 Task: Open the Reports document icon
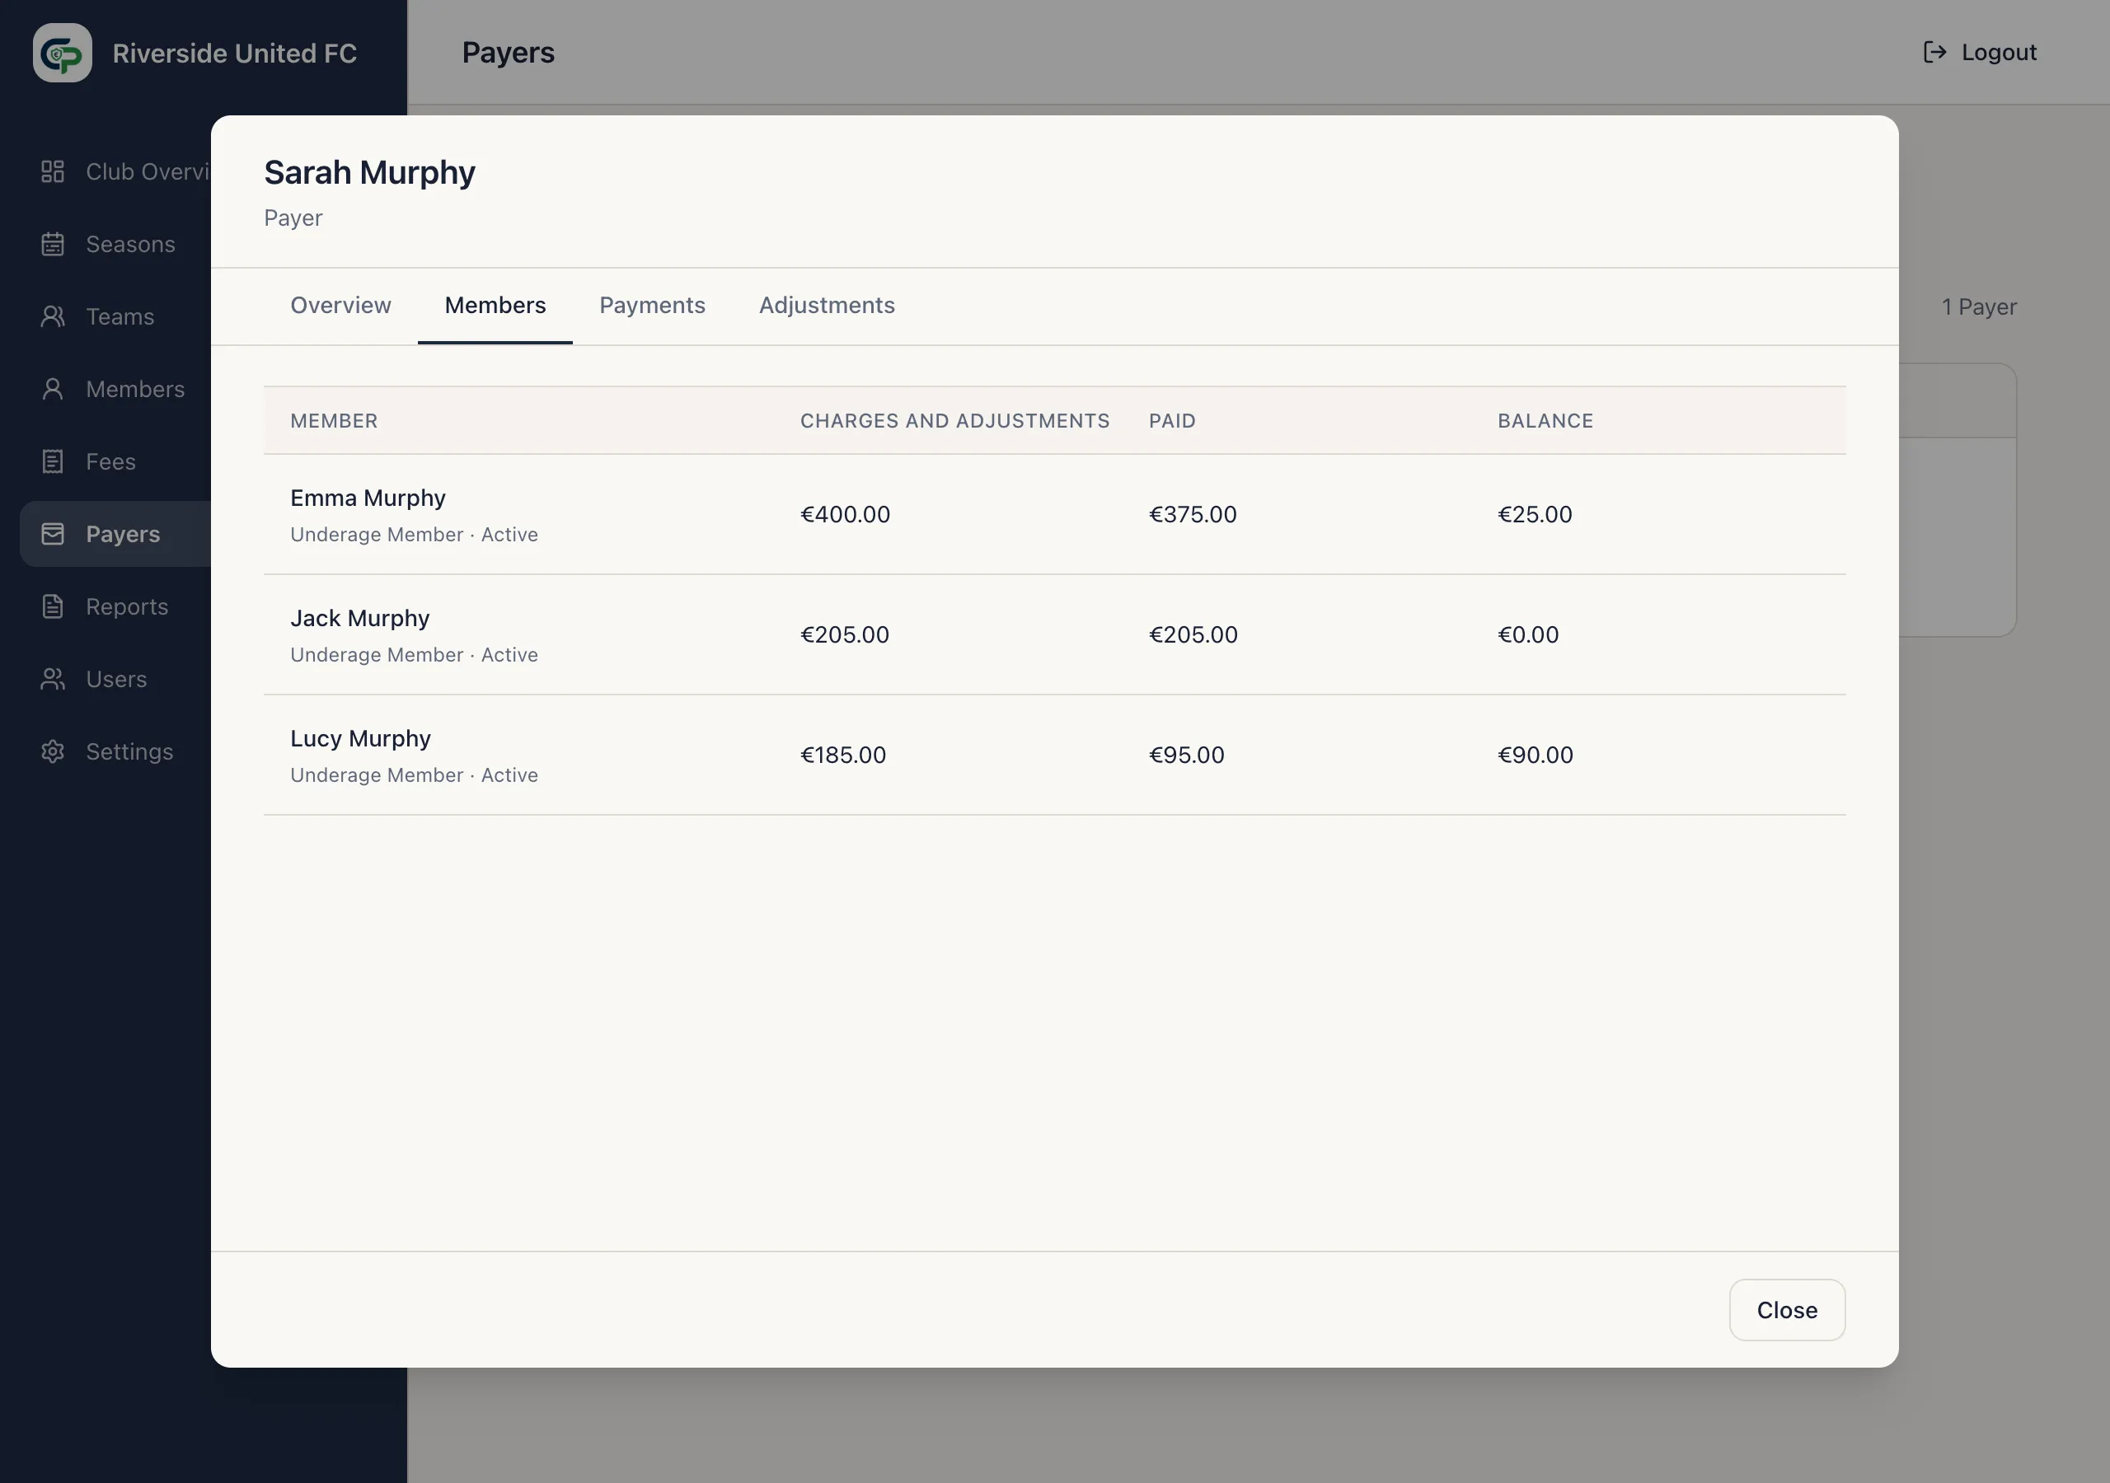tap(53, 607)
